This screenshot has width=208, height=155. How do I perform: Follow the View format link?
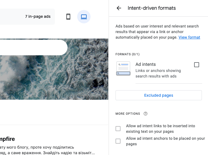(189, 37)
